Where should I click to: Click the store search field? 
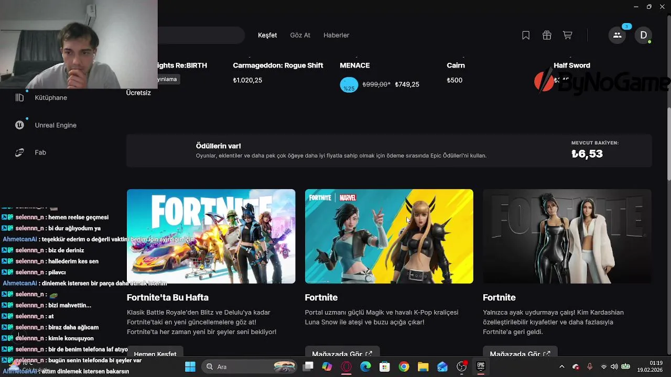[x=201, y=35]
